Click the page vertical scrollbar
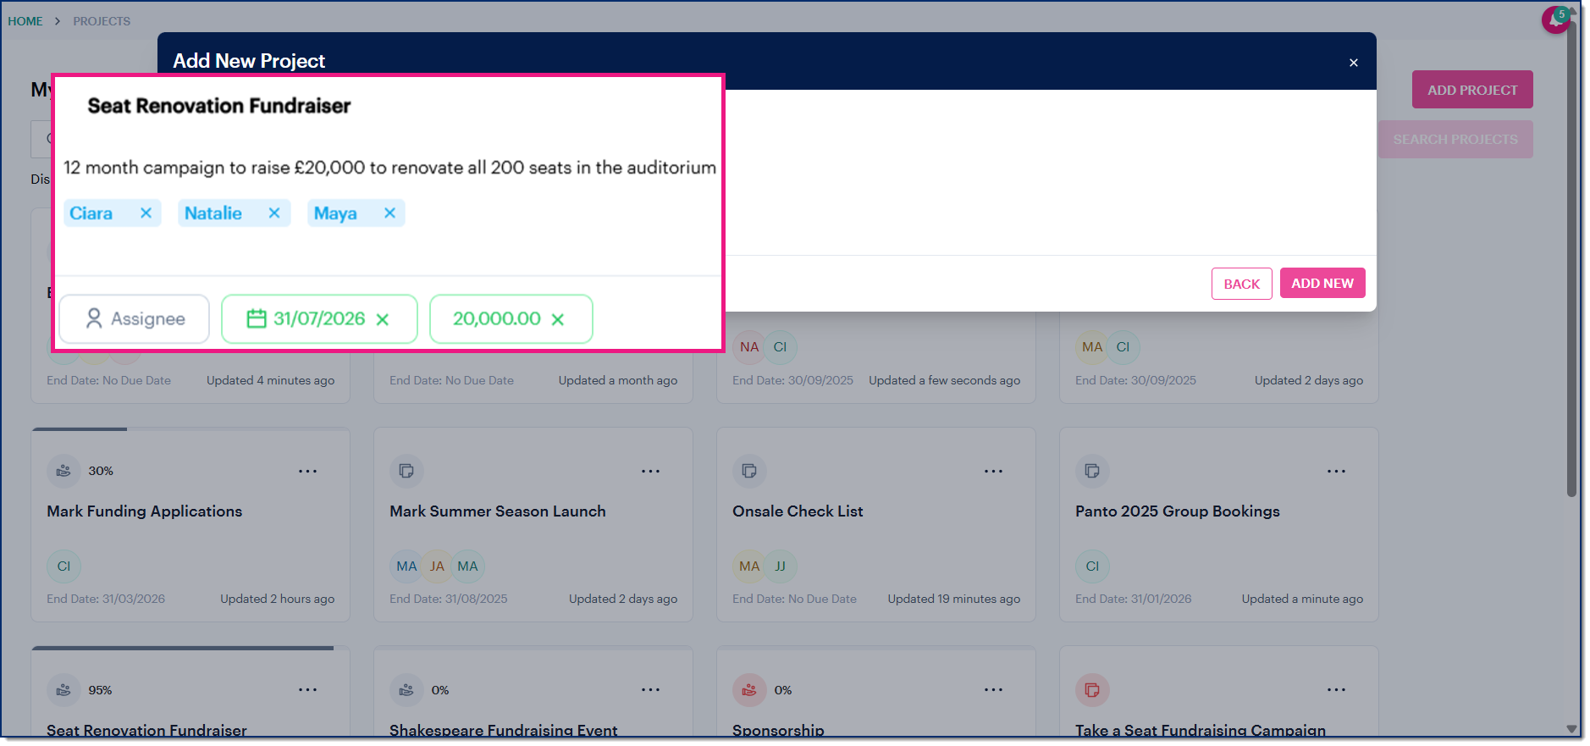1590x746 pixels. [1571, 260]
